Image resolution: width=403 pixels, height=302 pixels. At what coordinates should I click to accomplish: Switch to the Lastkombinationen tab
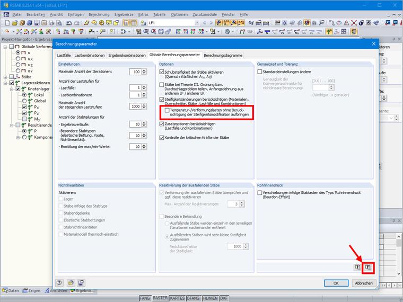(x=90, y=55)
